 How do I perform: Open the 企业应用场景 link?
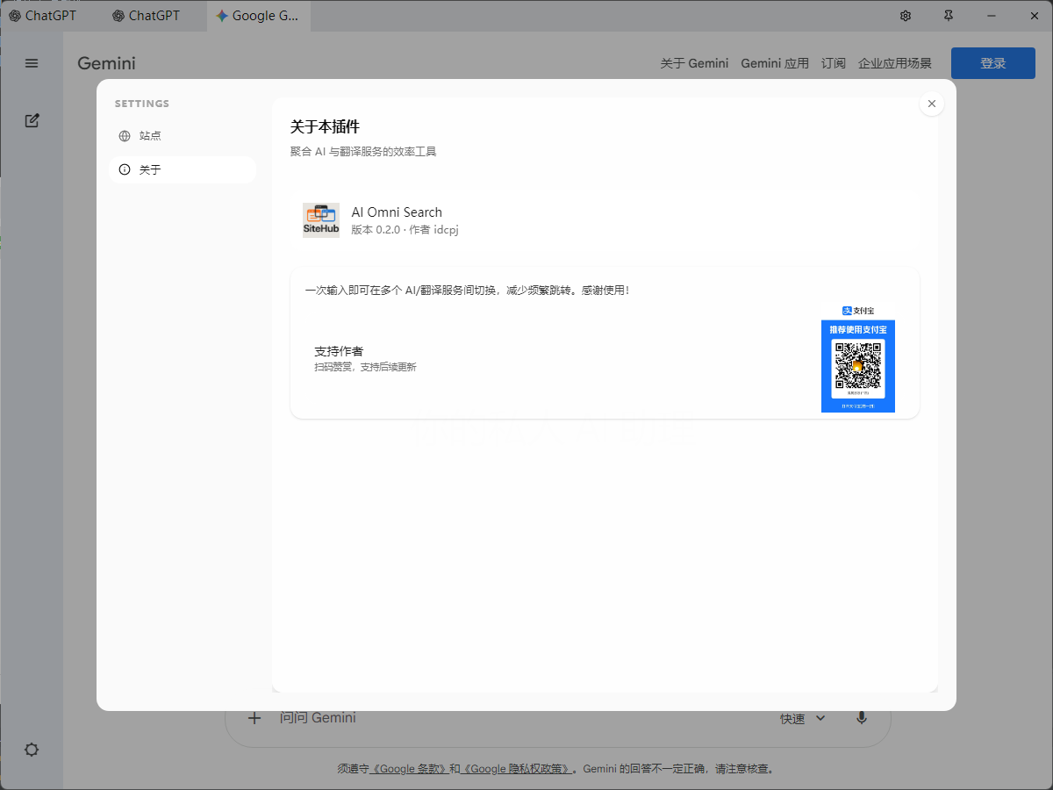pos(895,63)
